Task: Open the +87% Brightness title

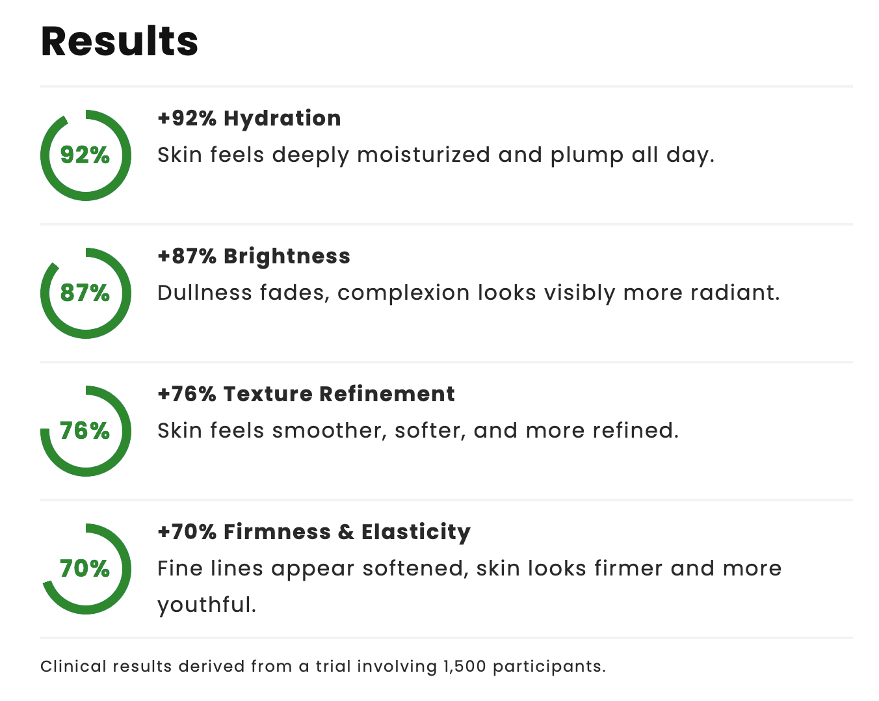Action: [x=254, y=256]
